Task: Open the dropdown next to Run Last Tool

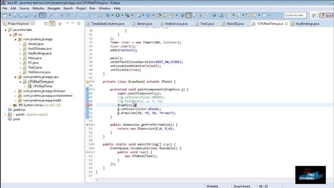Action: (x=132, y=15)
